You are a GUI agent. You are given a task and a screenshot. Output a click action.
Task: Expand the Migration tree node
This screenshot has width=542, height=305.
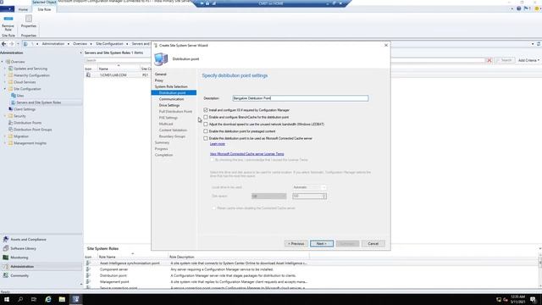point(5,136)
